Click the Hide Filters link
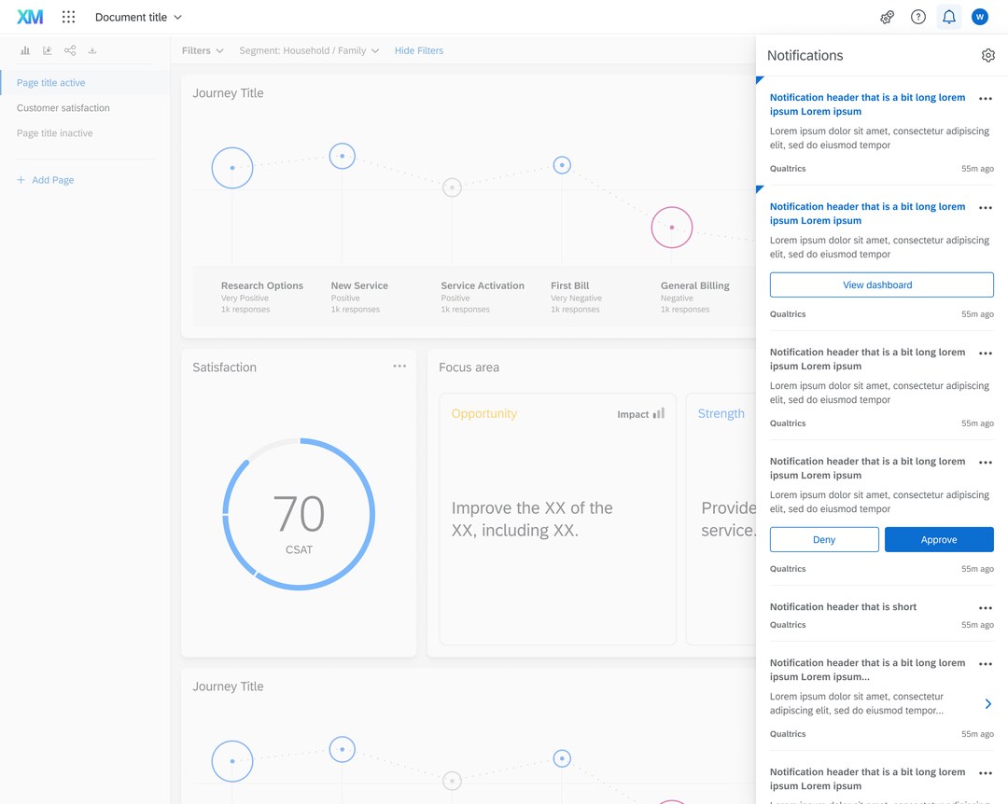Screen dimensions: 1008x804 (418, 50)
